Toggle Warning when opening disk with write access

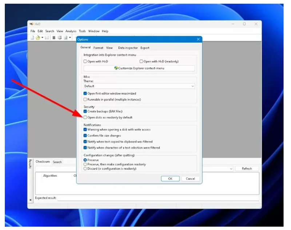pyautogui.click(x=85, y=130)
